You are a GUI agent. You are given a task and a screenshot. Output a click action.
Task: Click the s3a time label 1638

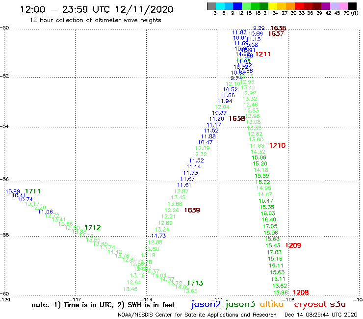pyautogui.click(x=237, y=119)
